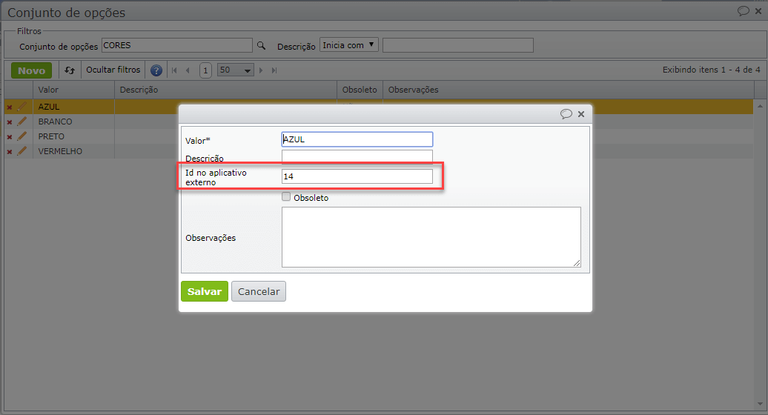Edit the VERMELHO row with the pencil
Screen dimensions: 768x415
click(x=21, y=150)
